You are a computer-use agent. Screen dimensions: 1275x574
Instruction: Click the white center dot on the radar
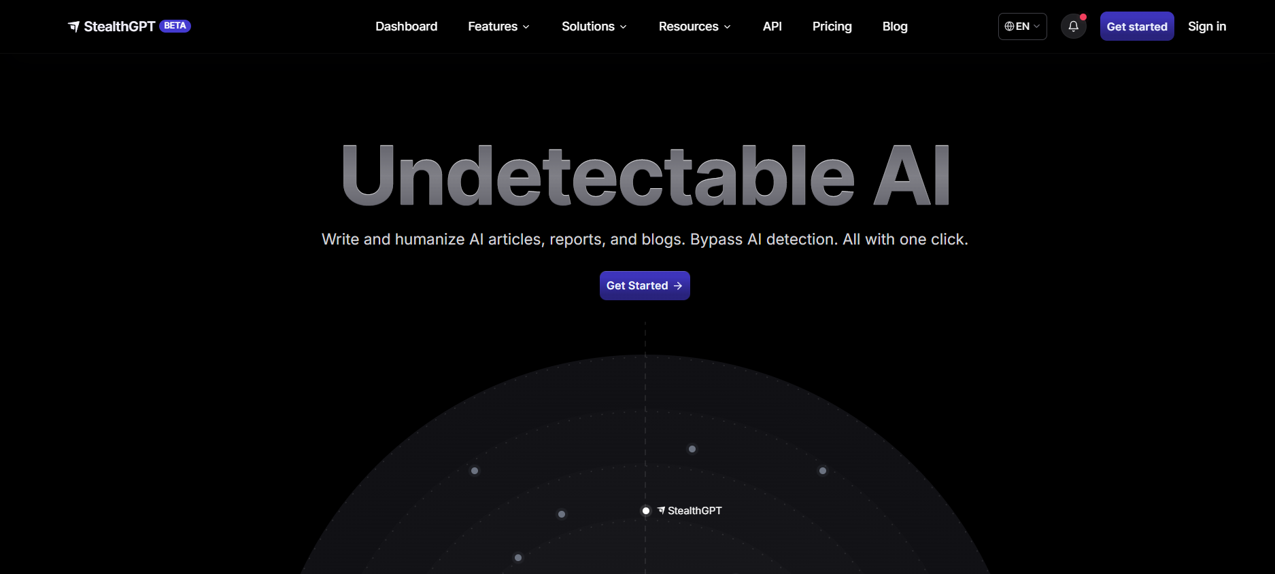click(646, 511)
